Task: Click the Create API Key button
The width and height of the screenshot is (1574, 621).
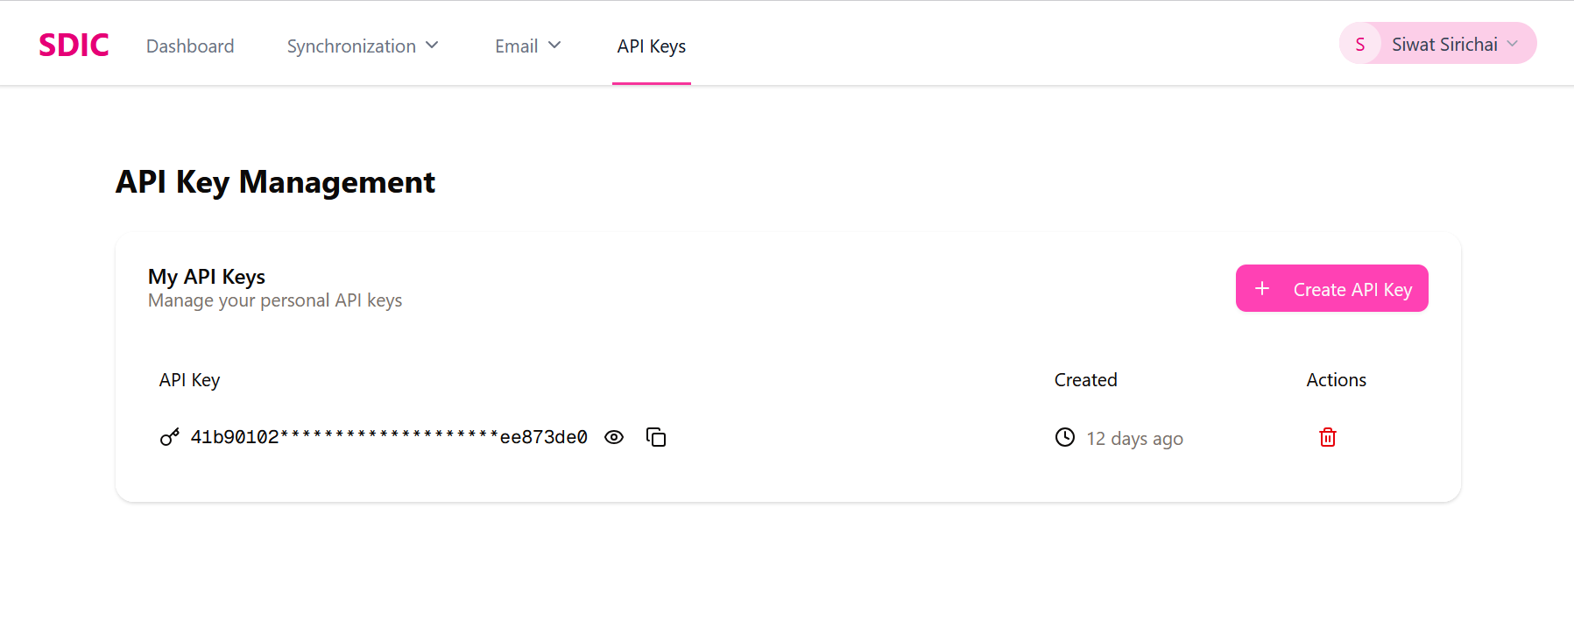Action: pyautogui.click(x=1331, y=288)
